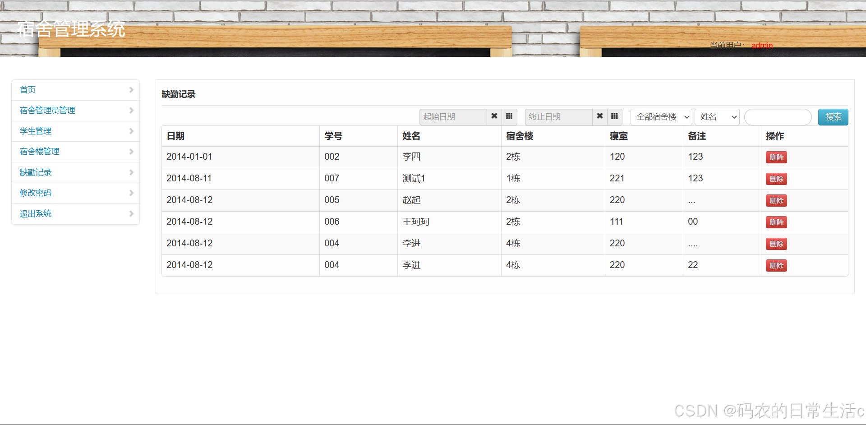Select 退出系统 to log out

point(35,213)
